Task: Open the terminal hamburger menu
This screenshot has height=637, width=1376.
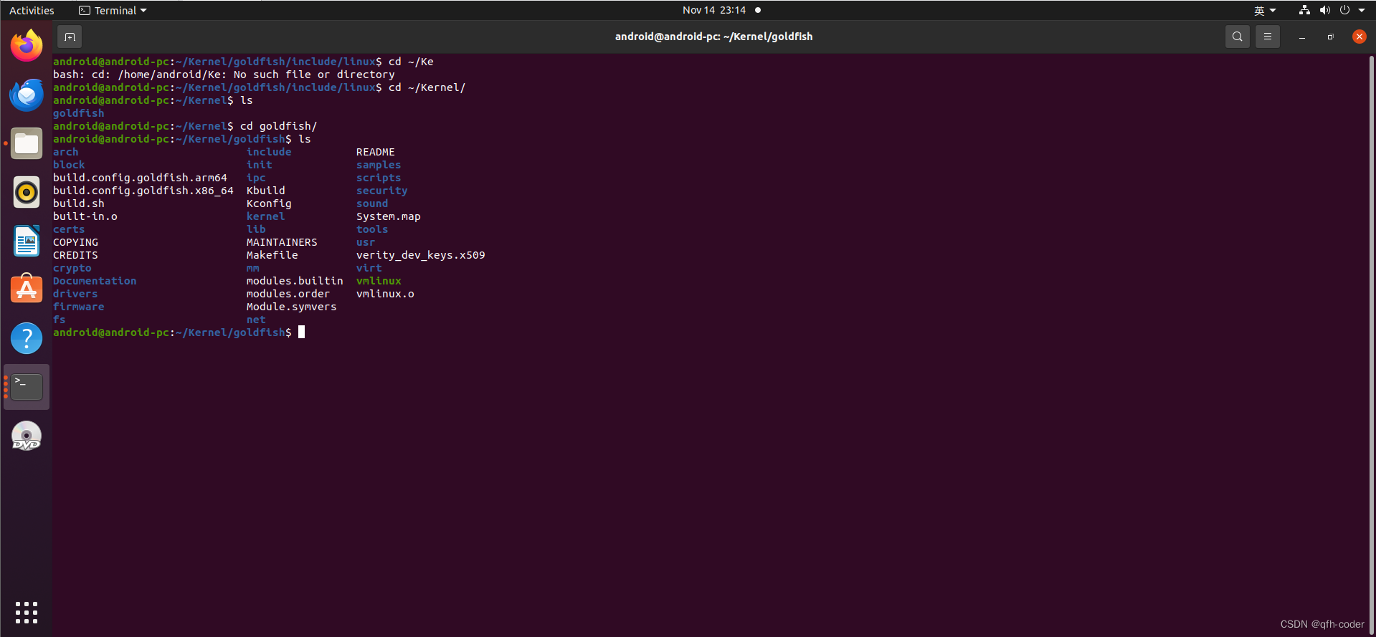Action: coord(1267,37)
